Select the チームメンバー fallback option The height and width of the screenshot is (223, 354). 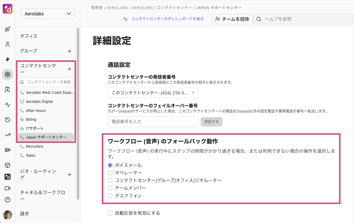(x=110, y=188)
